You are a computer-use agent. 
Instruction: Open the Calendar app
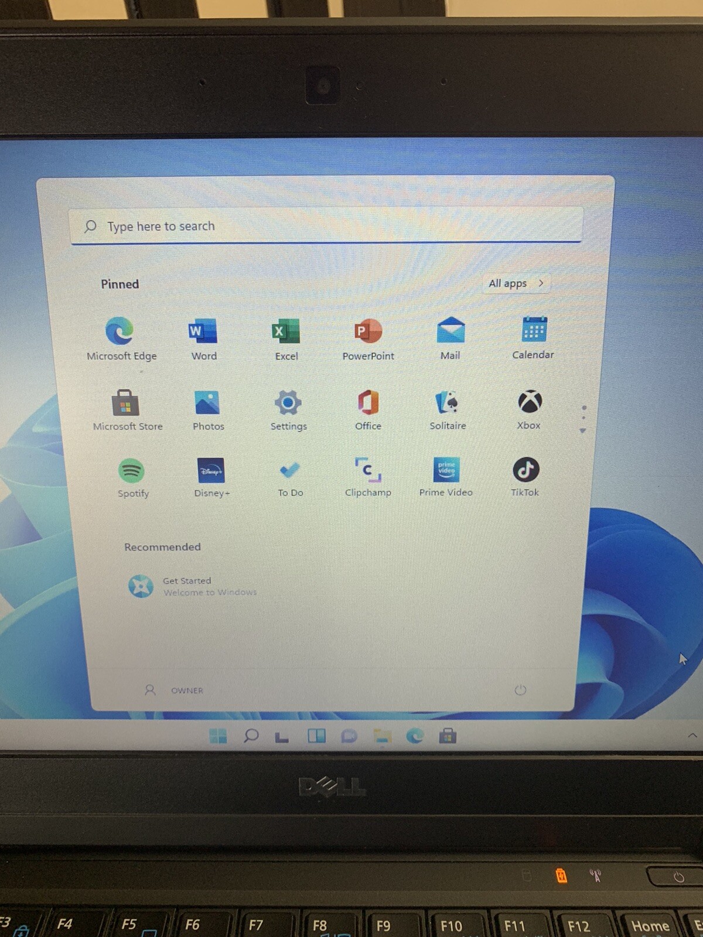coord(533,337)
